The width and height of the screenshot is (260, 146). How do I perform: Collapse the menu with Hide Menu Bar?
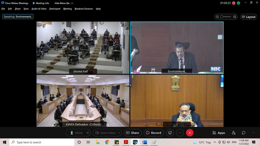pos(64,3)
